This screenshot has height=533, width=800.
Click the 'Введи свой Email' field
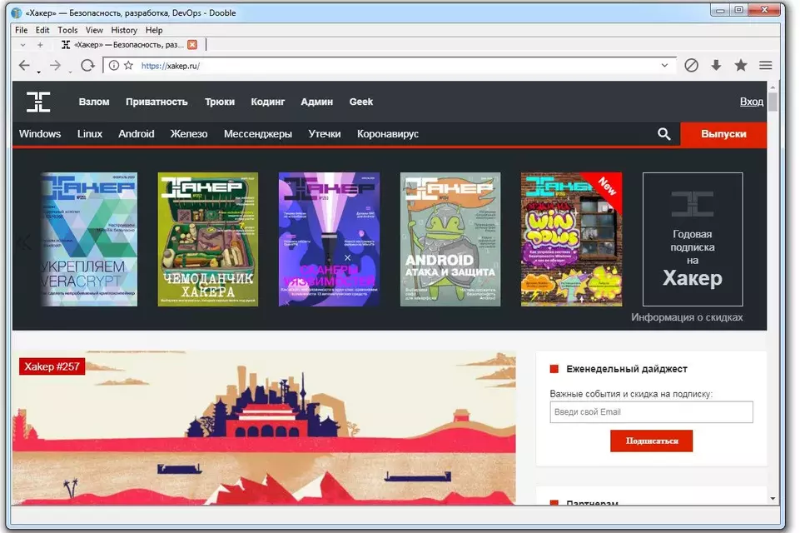(651, 412)
